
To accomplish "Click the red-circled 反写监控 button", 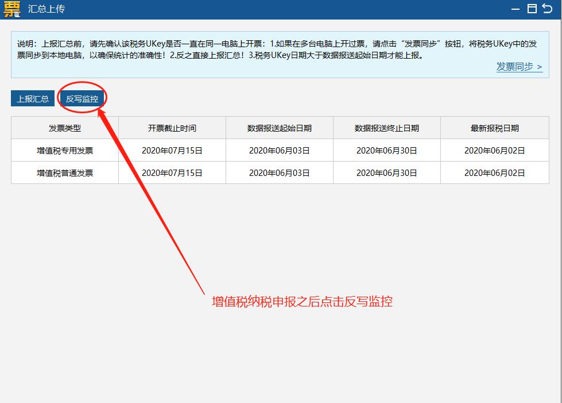I will pos(82,98).
